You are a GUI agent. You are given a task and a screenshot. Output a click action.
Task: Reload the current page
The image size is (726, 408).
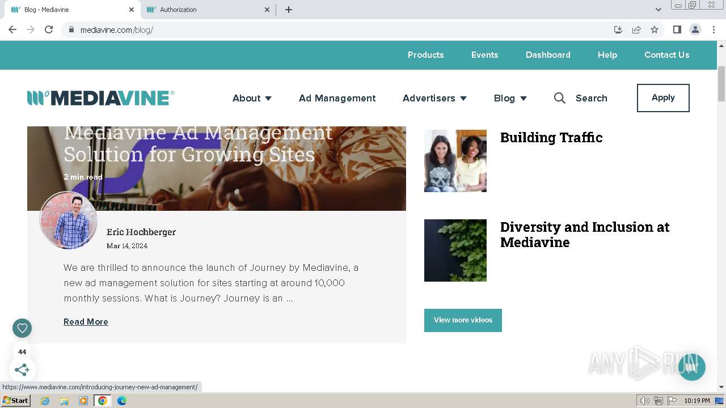tap(49, 29)
